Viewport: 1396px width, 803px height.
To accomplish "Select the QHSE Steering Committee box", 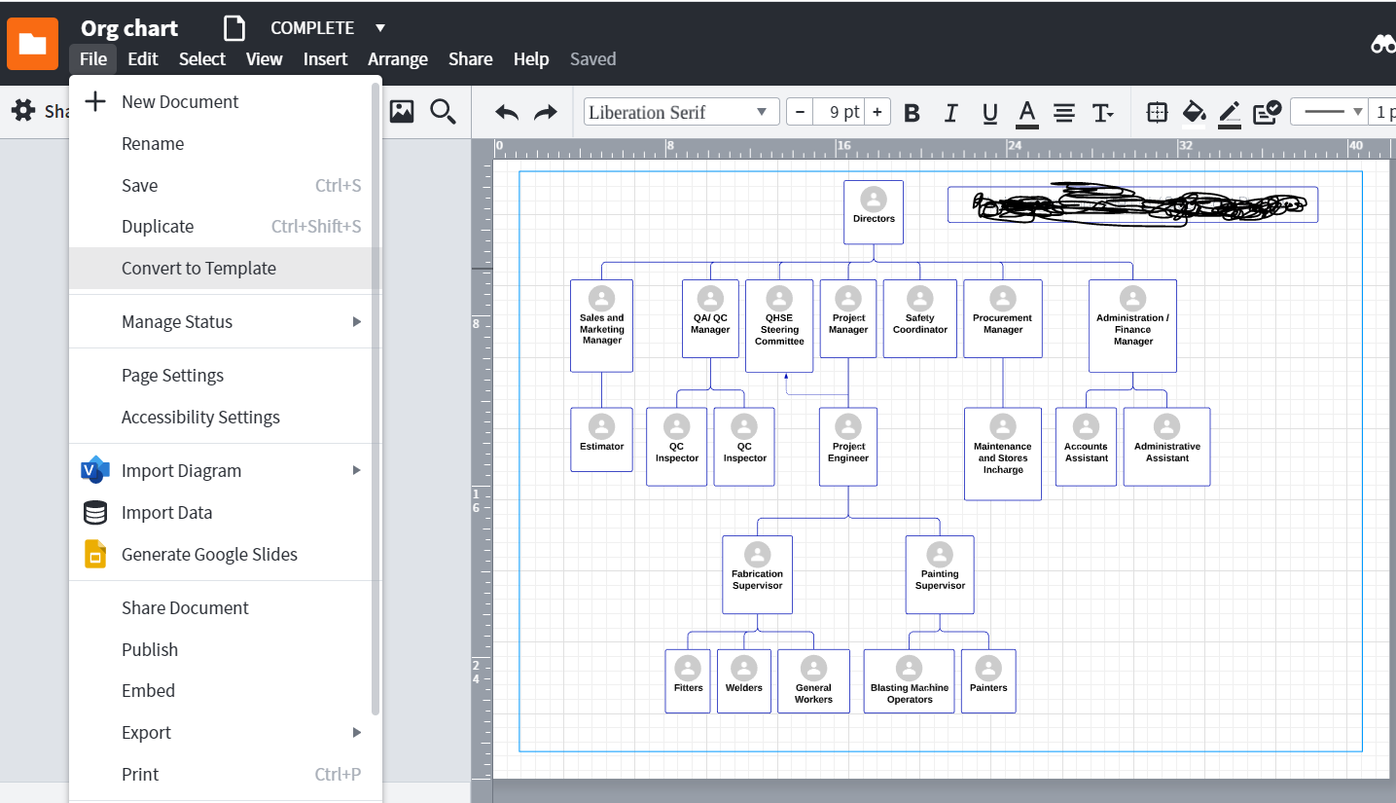I will click(x=779, y=326).
